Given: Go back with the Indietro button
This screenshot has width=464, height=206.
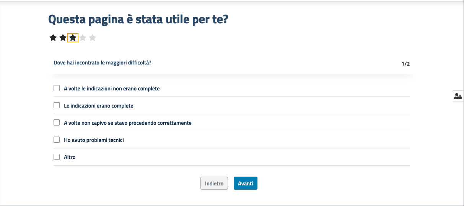Looking at the screenshot, I should pyautogui.click(x=214, y=183).
